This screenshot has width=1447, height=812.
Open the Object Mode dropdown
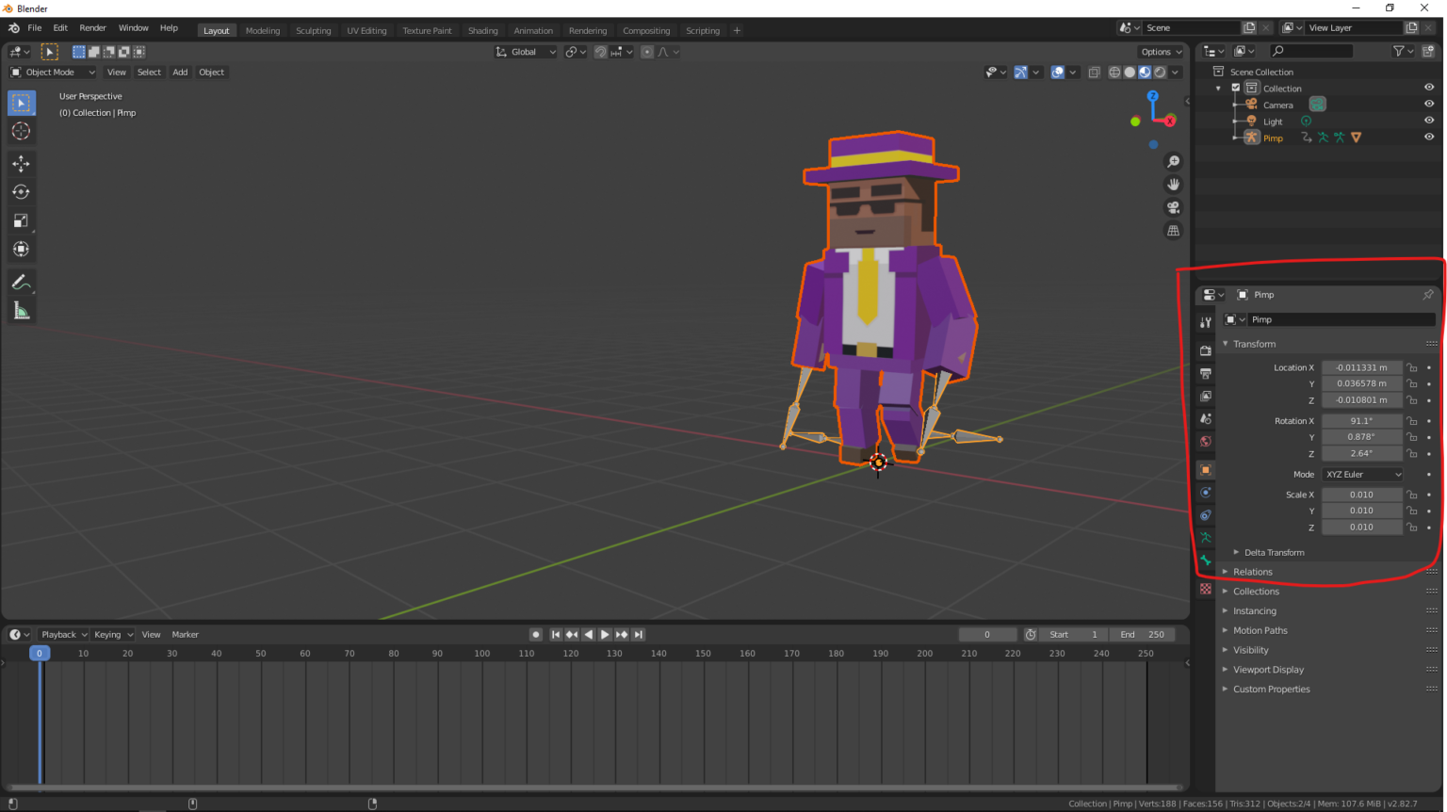[52, 72]
